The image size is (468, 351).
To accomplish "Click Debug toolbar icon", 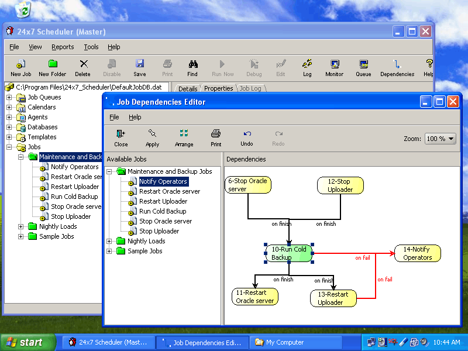I will (x=254, y=64).
